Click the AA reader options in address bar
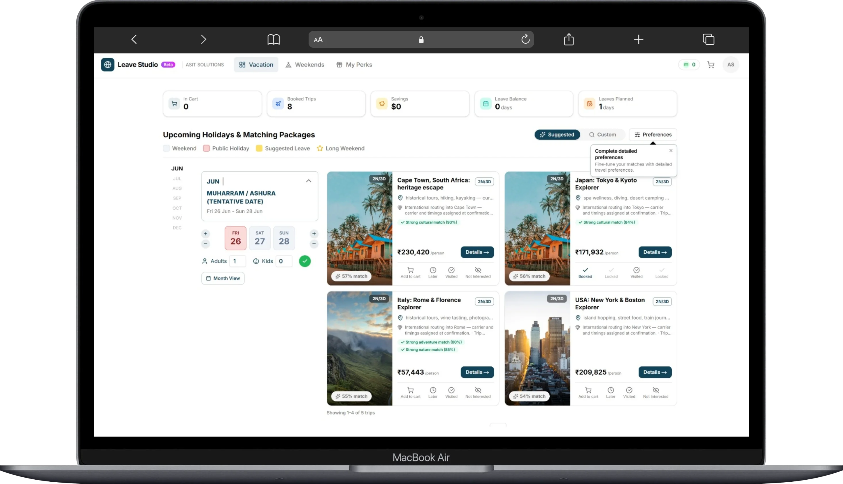 click(x=318, y=40)
